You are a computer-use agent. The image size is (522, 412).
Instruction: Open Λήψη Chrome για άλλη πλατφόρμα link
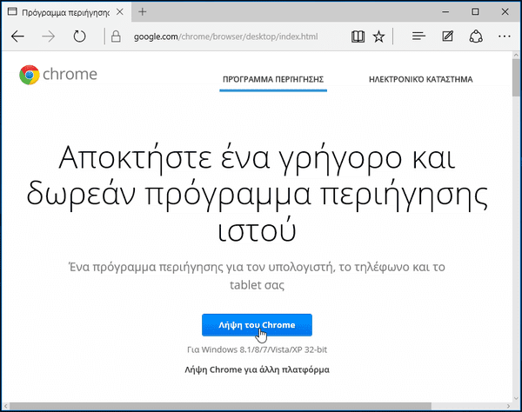[257, 369]
